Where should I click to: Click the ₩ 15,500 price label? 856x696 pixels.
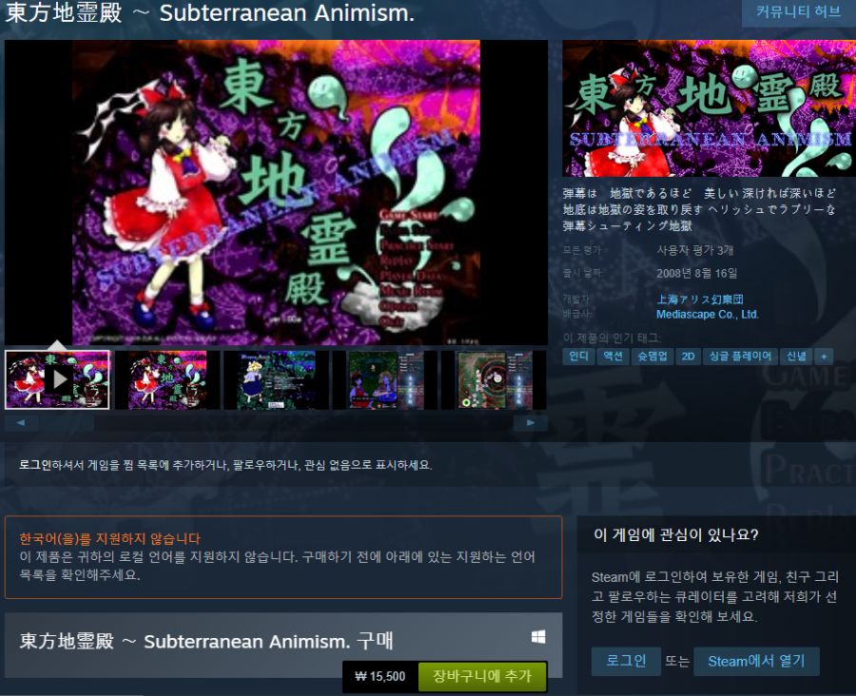[x=379, y=677]
